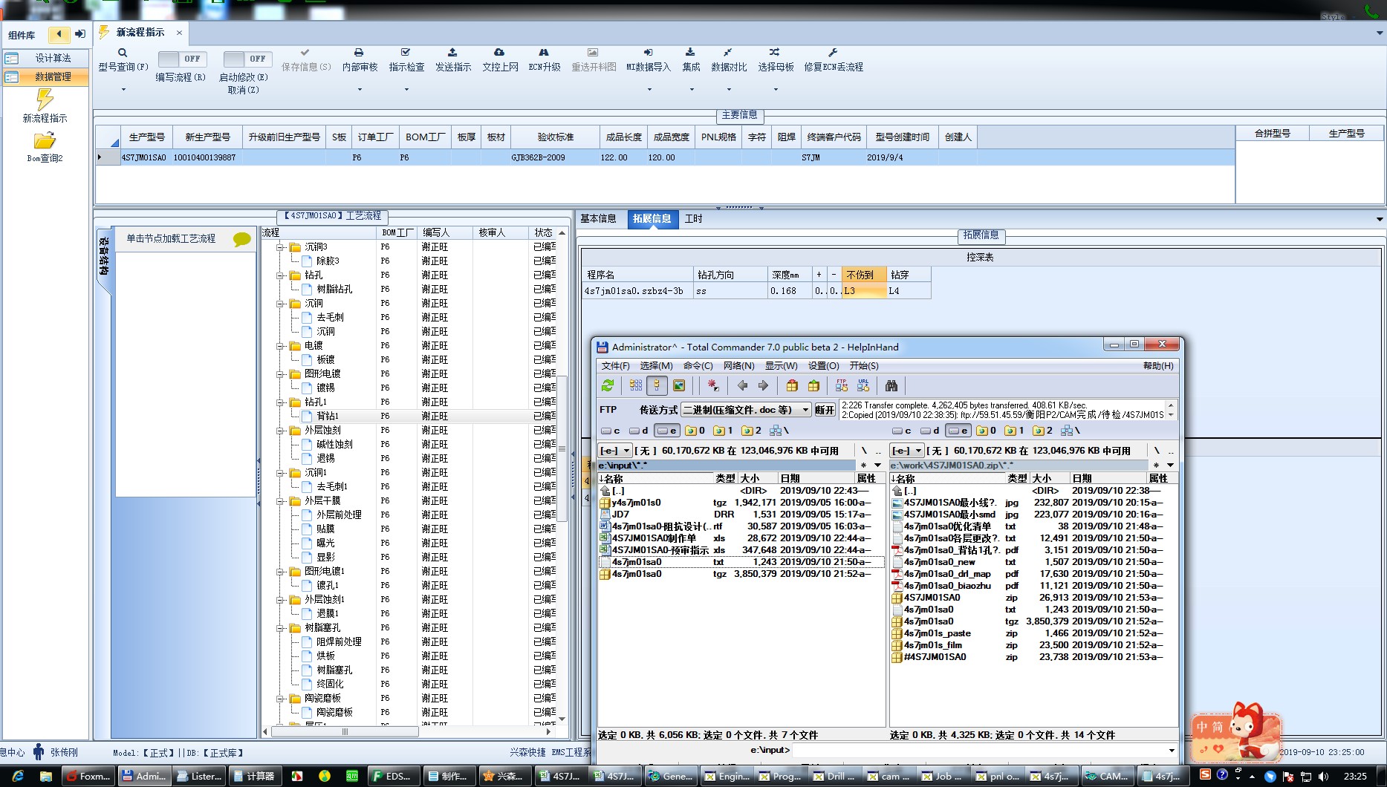The image size is (1387, 787).
Task: Click 文控上网 cloud icon
Action: tap(499, 53)
